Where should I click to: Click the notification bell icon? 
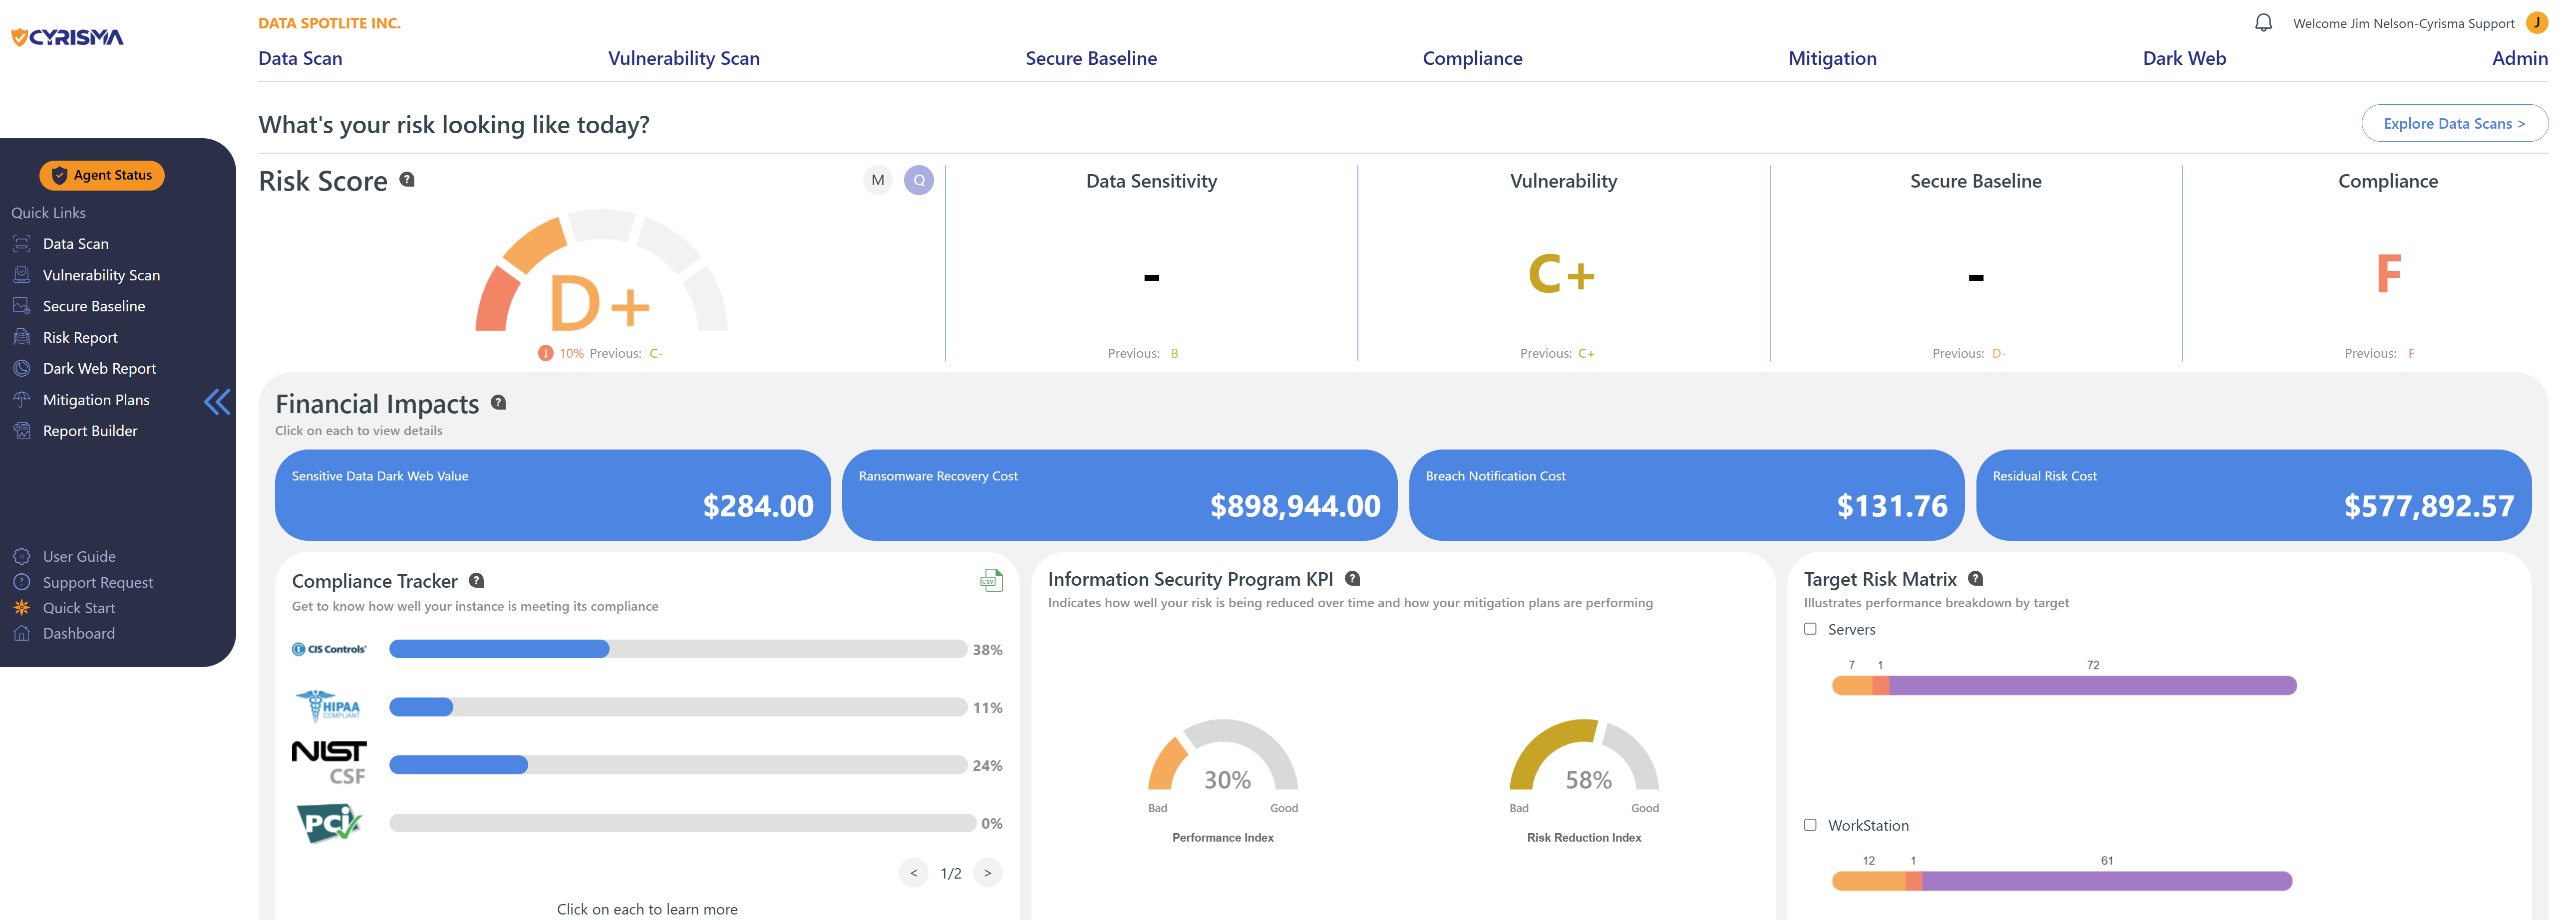[x=2263, y=23]
